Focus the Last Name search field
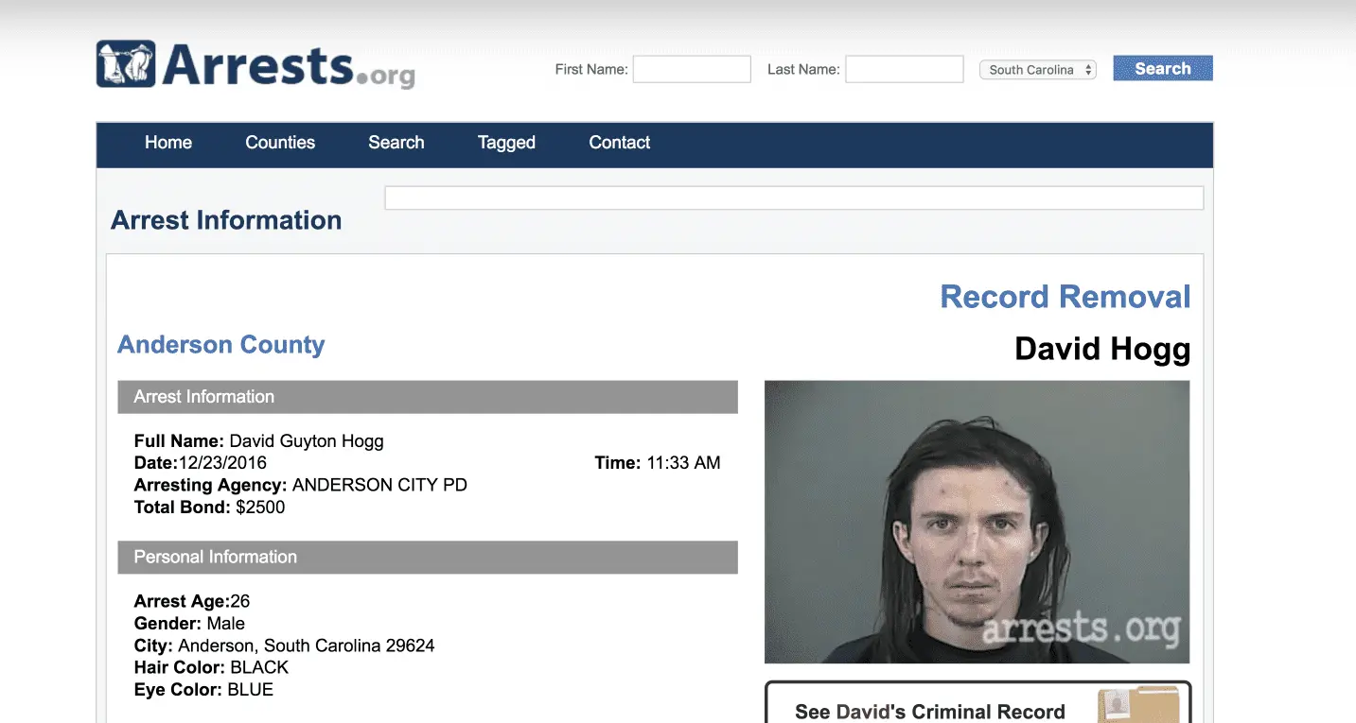The image size is (1356, 723). (x=904, y=69)
